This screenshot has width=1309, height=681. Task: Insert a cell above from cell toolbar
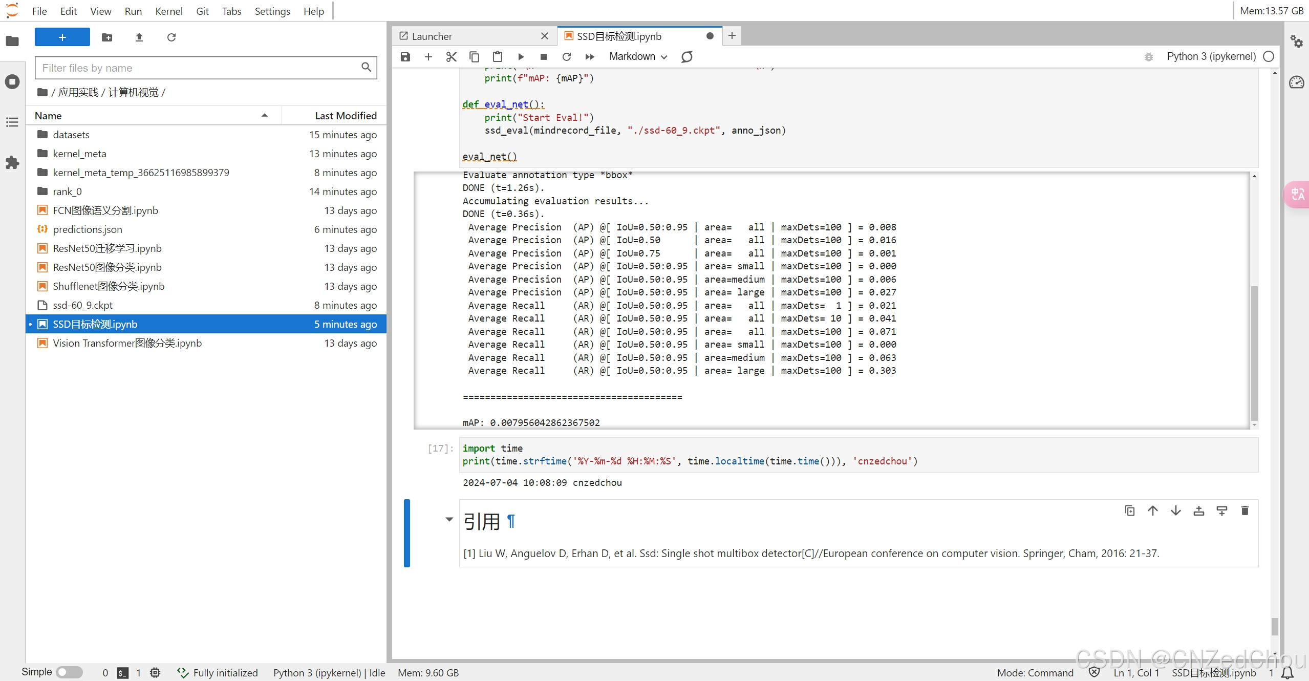click(1199, 510)
